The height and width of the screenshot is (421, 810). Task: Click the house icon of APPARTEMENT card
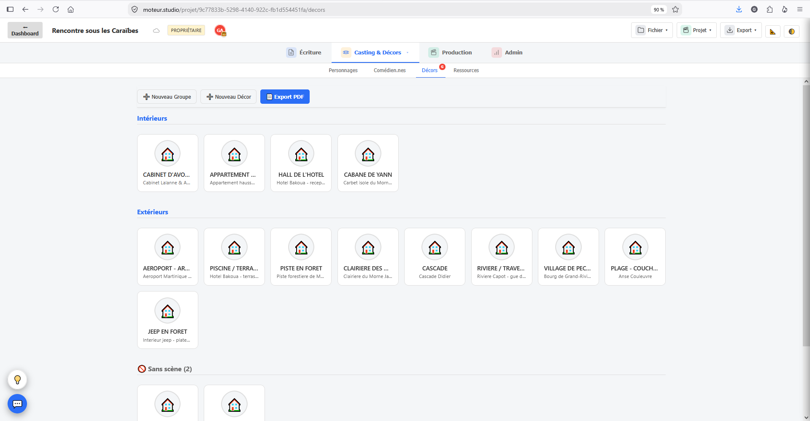(x=234, y=154)
